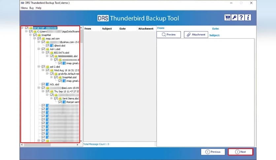
Task: Open the Menu menu
Action: click(x=24, y=8)
